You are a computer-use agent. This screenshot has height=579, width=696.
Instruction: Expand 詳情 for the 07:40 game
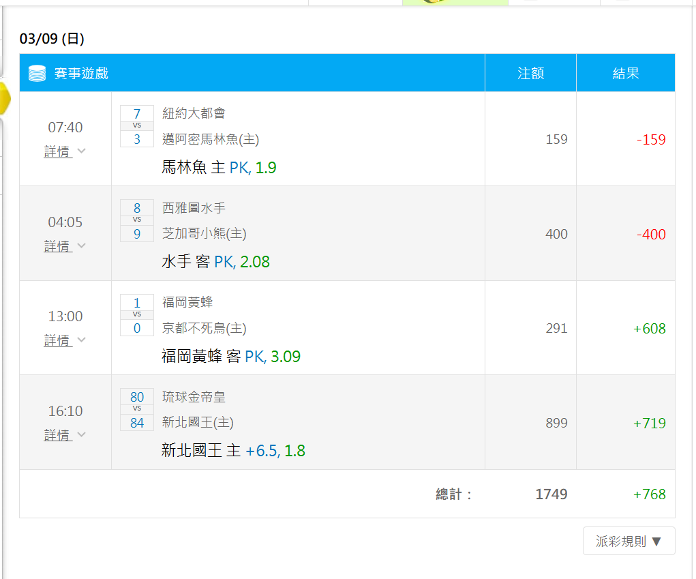click(65, 151)
